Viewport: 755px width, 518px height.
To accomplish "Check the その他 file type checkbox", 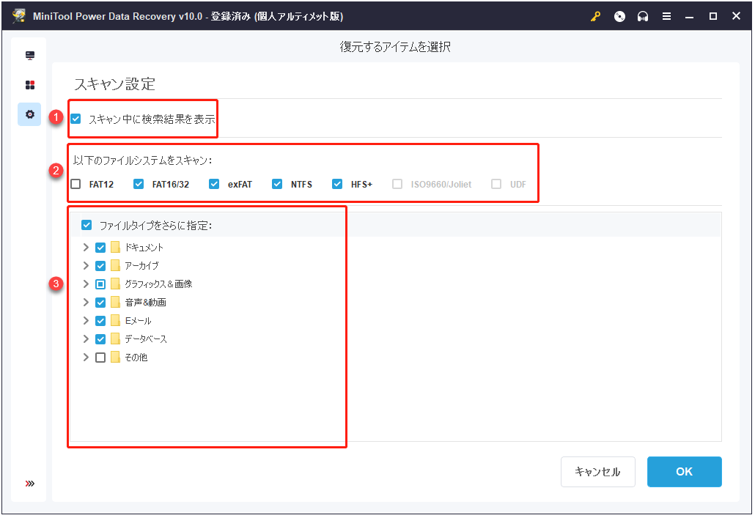I will 100,358.
